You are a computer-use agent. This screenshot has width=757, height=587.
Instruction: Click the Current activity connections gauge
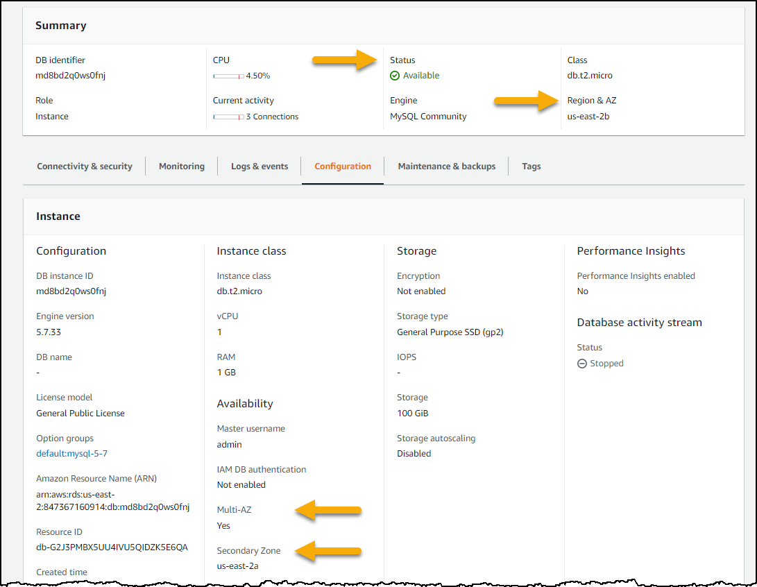click(x=227, y=116)
